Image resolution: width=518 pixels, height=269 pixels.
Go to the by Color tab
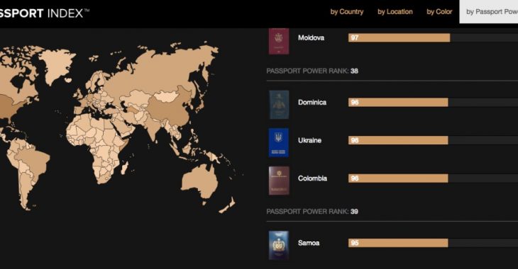(x=439, y=12)
